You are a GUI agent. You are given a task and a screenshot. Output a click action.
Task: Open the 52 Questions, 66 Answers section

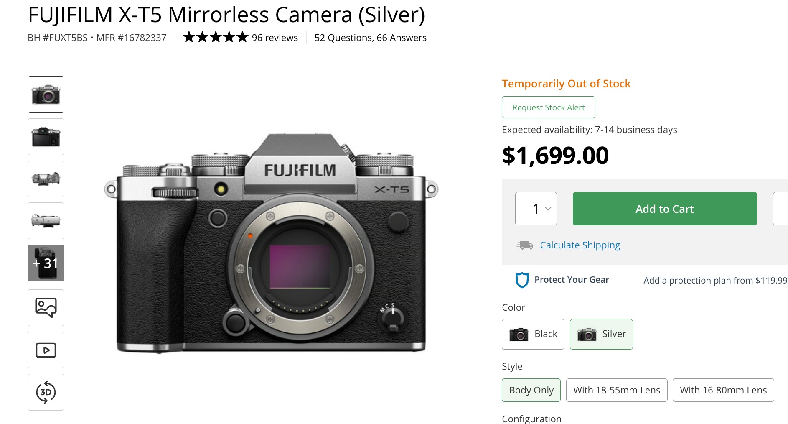click(x=370, y=37)
